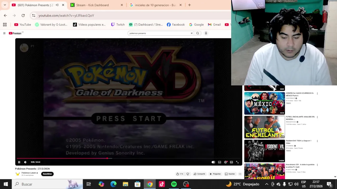337x189 pixels.
Task: Open the YouTube hamburger guide menu
Action: click(x=4, y=33)
